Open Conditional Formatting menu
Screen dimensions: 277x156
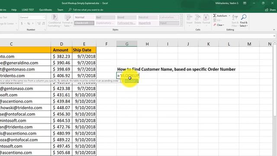point(55,21)
